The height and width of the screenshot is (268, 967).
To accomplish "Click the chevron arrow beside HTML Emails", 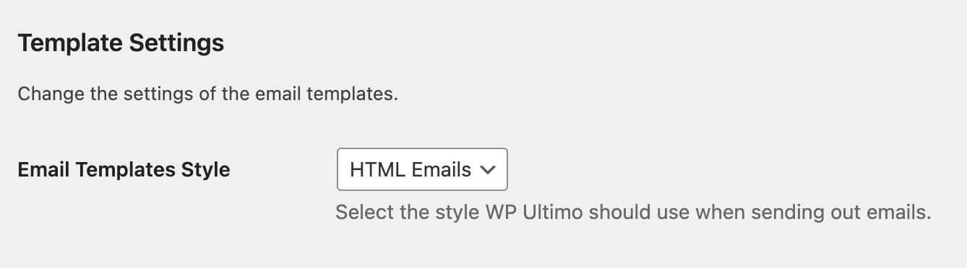I will [x=489, y=170].
